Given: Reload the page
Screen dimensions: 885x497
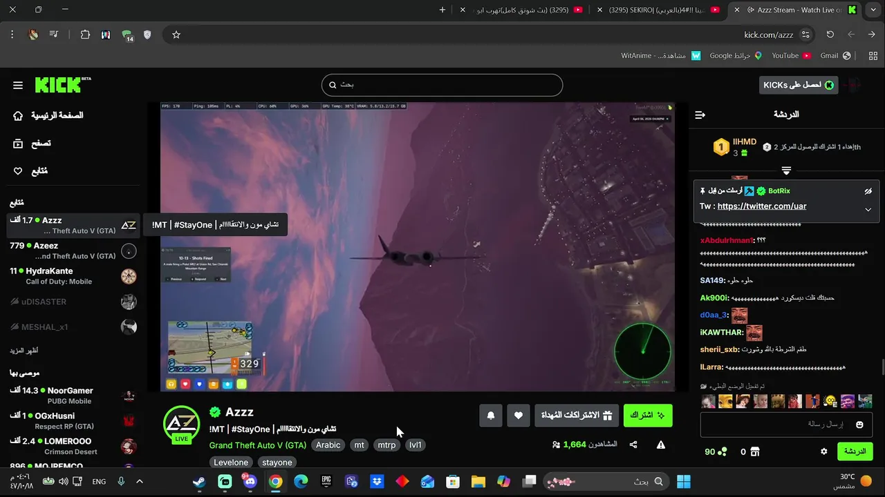Looking at the screenshot, I should (x=830, y=35).
